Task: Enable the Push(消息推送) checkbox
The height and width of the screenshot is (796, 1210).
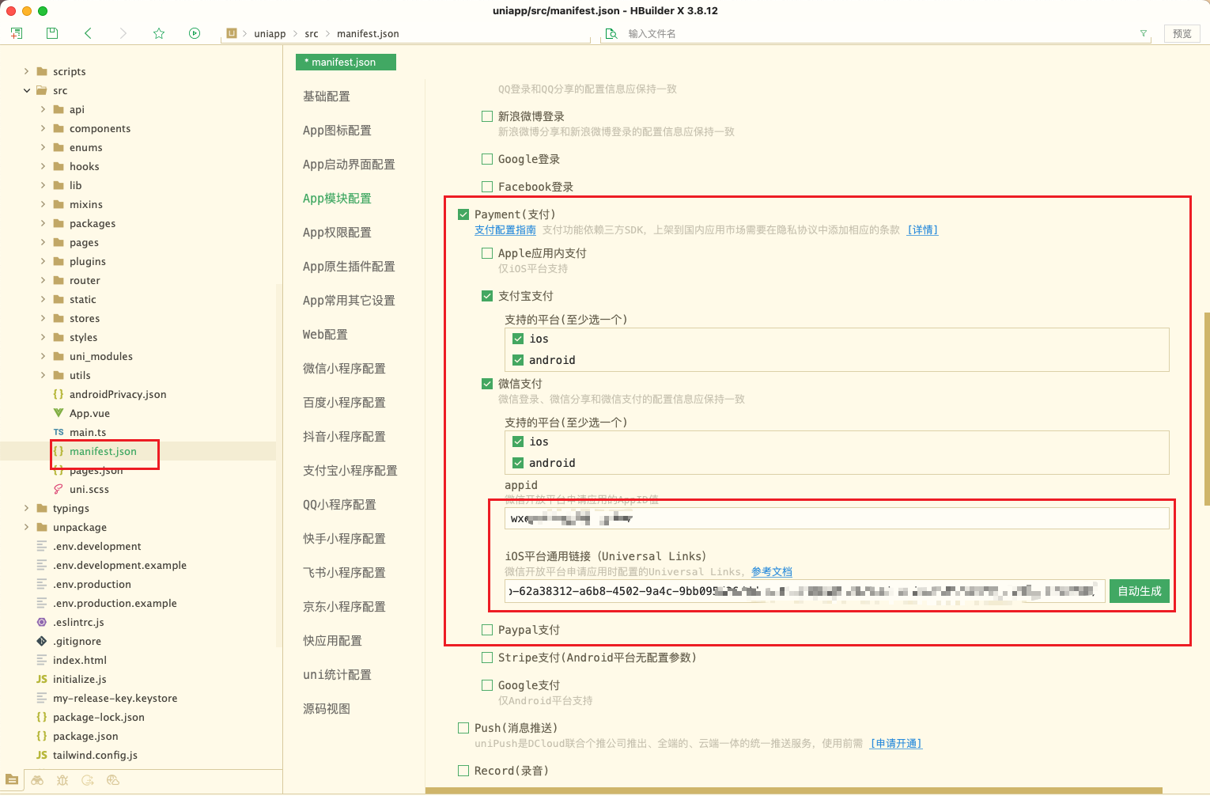Action: tap(463, 728)
